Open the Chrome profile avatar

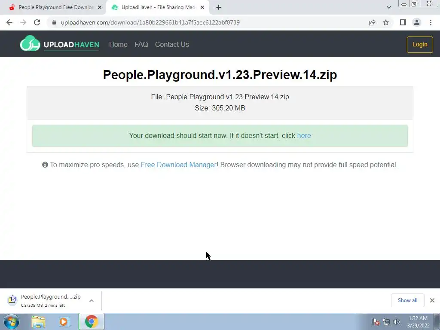pyautogui.click(x=417, y=22)
